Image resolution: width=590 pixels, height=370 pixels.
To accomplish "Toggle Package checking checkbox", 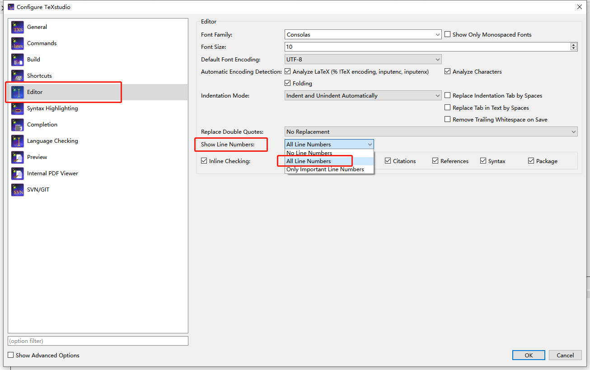I will [531, 161].
